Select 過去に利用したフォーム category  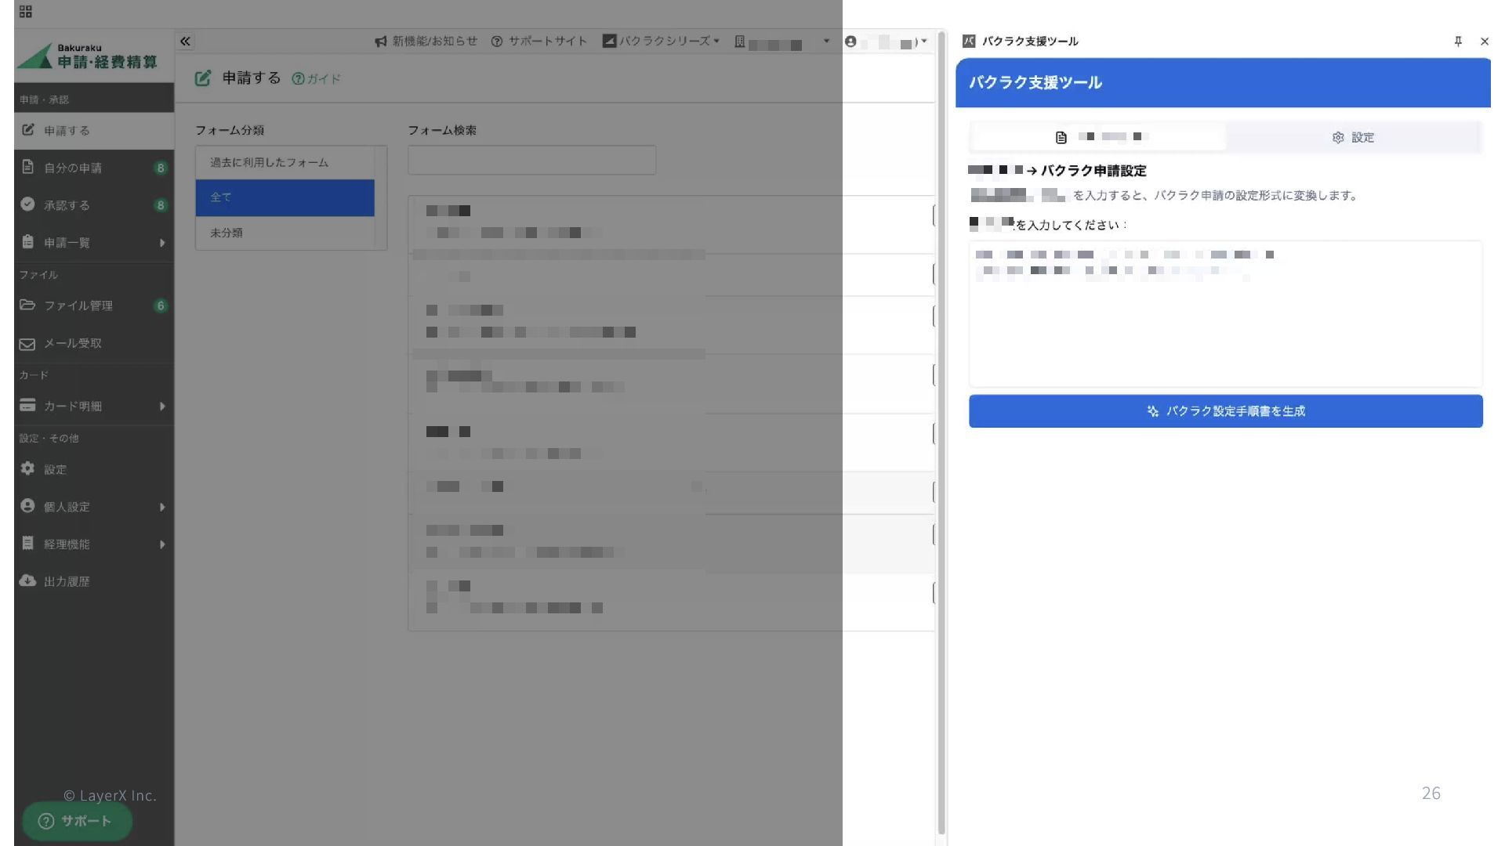[x=285, y=162]
